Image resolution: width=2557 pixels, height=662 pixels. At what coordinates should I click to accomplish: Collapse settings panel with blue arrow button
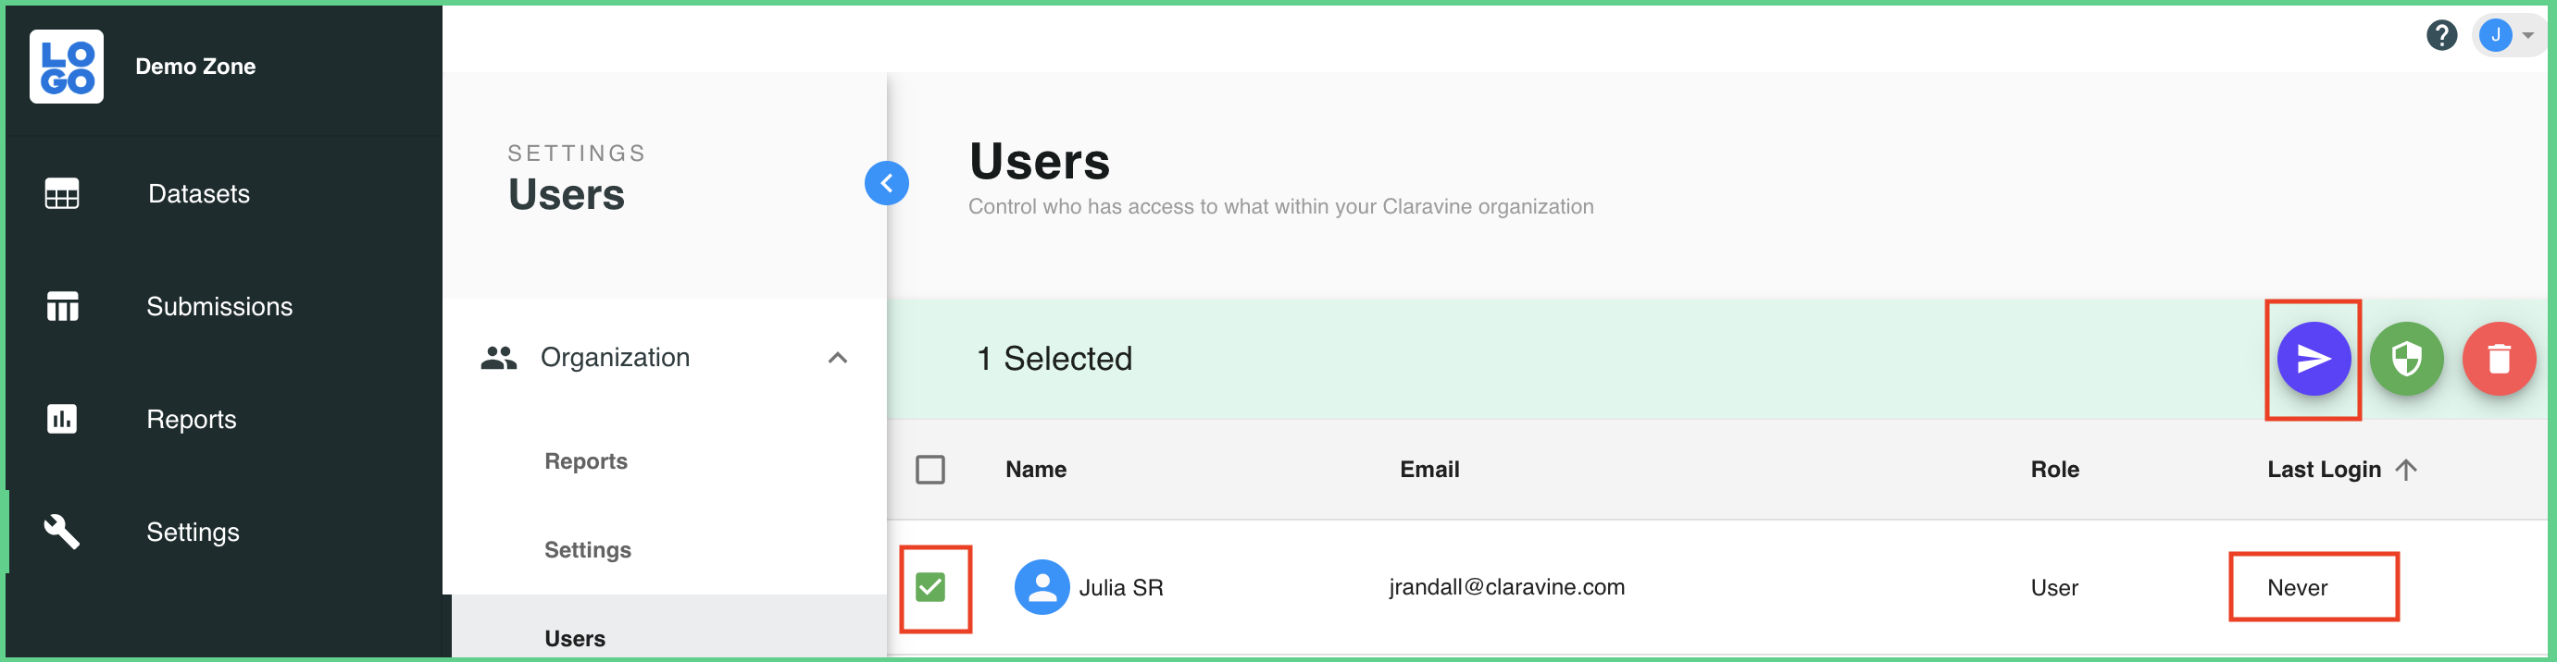coord(886,183)
